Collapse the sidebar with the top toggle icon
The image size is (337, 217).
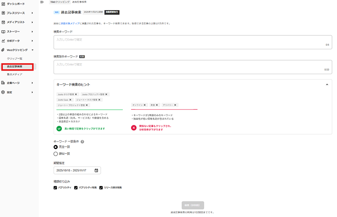42,2
